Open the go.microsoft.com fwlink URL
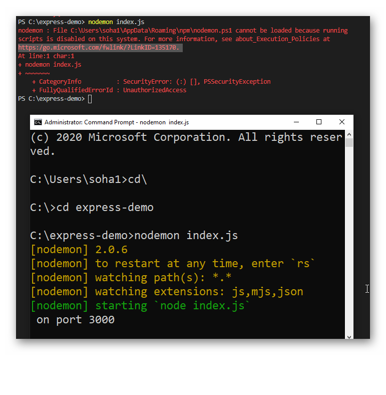The width and height of the screenshot is (386, 395). pyautogui.click(x=100, y=48)
